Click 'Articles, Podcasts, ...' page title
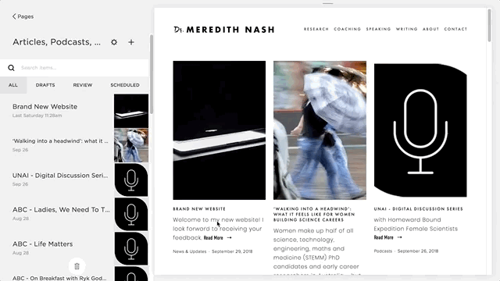500x281 pixels. coord(57,42)
